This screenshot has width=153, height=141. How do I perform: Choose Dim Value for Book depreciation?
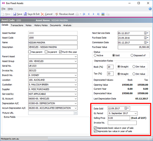(134, 67)
